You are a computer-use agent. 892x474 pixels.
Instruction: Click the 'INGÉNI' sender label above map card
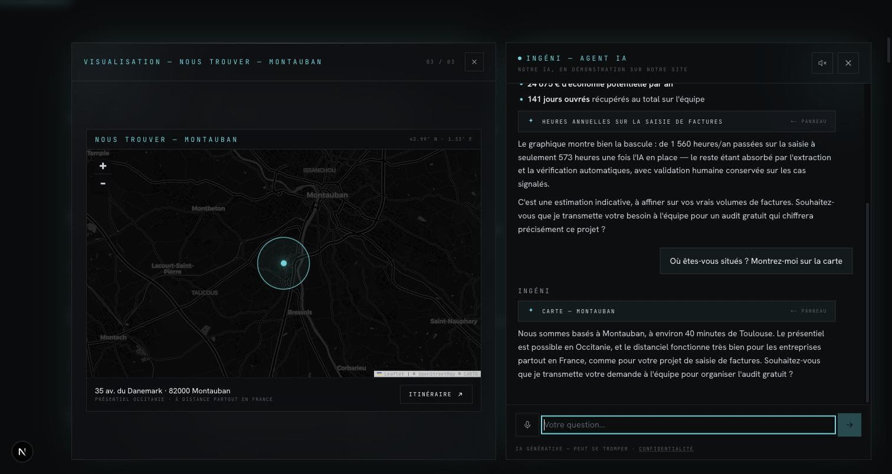(x=534, y=291)
